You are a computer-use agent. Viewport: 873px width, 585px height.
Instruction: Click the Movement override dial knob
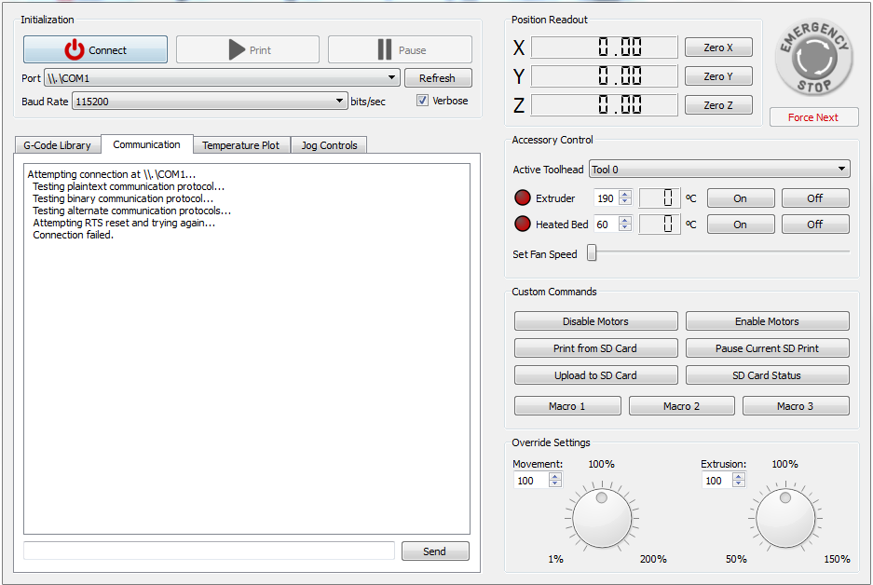coord(602,518)
